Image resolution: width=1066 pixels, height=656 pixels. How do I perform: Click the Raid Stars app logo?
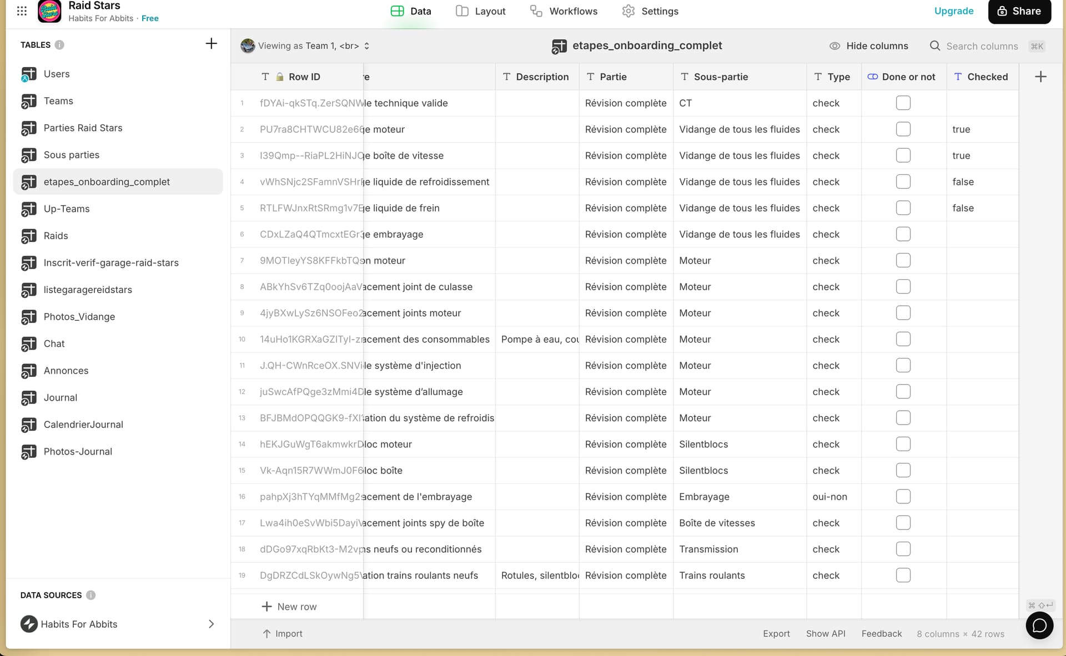coord(49,11)
